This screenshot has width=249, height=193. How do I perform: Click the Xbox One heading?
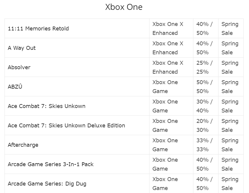[x=124, y=7]
